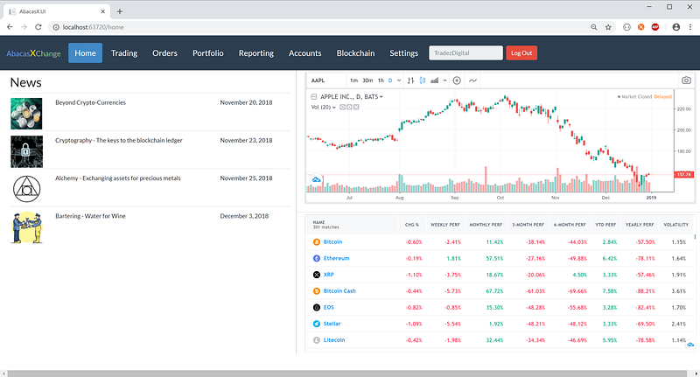Select the 30m chart interval

[367, 80]
